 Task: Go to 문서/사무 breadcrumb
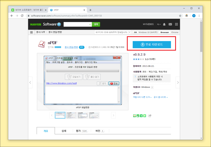click(x=41, y=32)
